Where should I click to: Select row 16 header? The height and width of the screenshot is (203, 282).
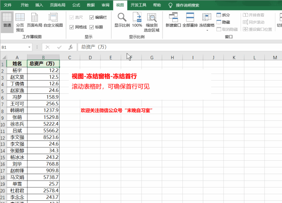tap(3, 164)
